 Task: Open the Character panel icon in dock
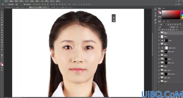[155, 13]
